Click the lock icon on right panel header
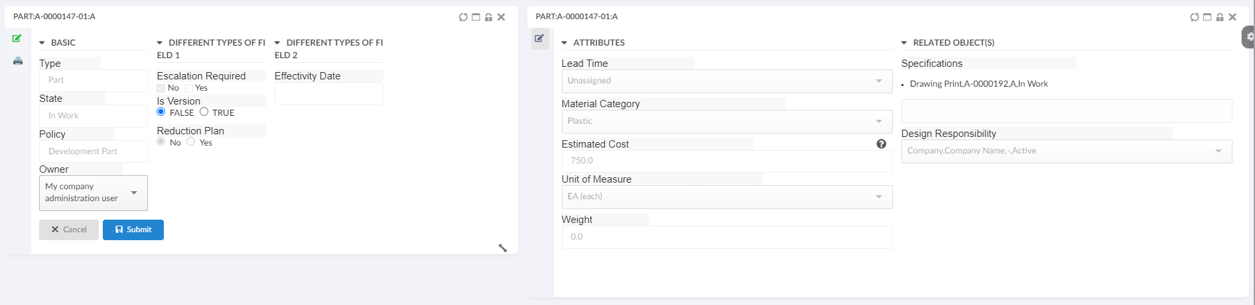The width and height of the screenshot is (1255, 305). pyautogui.click(x=1219, y=17)
